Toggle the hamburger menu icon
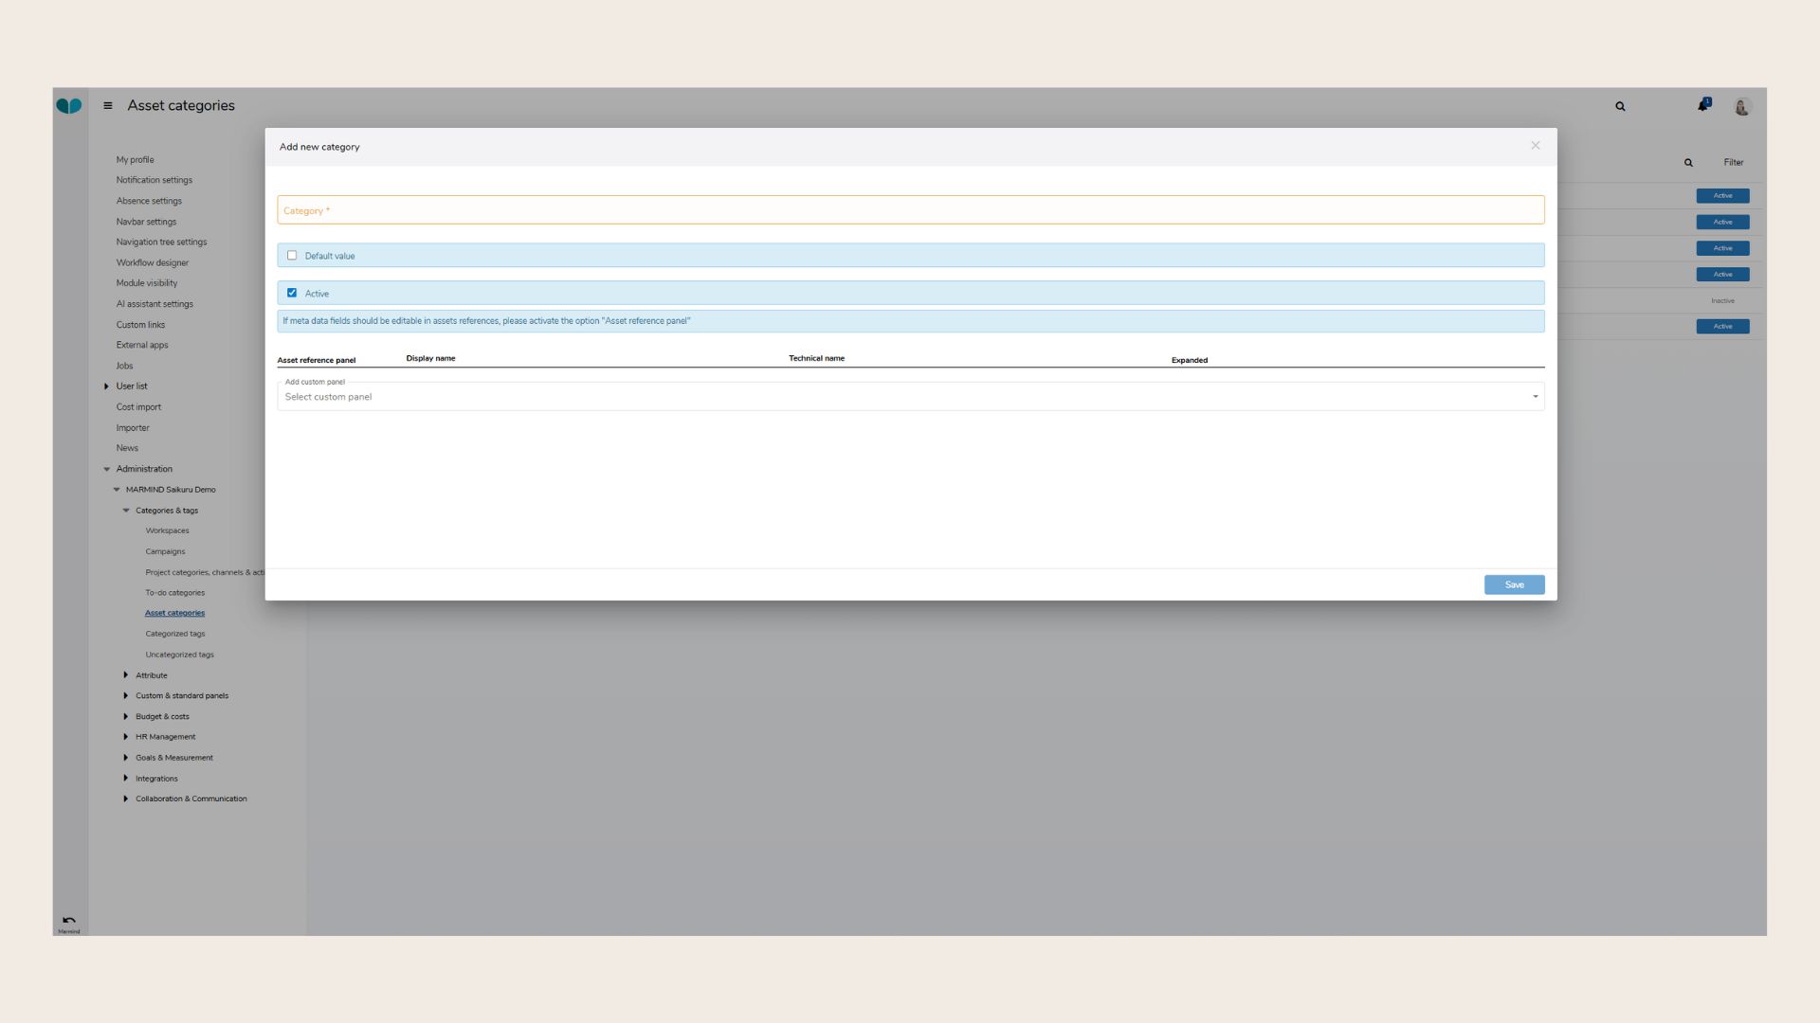 pos(108,106)
